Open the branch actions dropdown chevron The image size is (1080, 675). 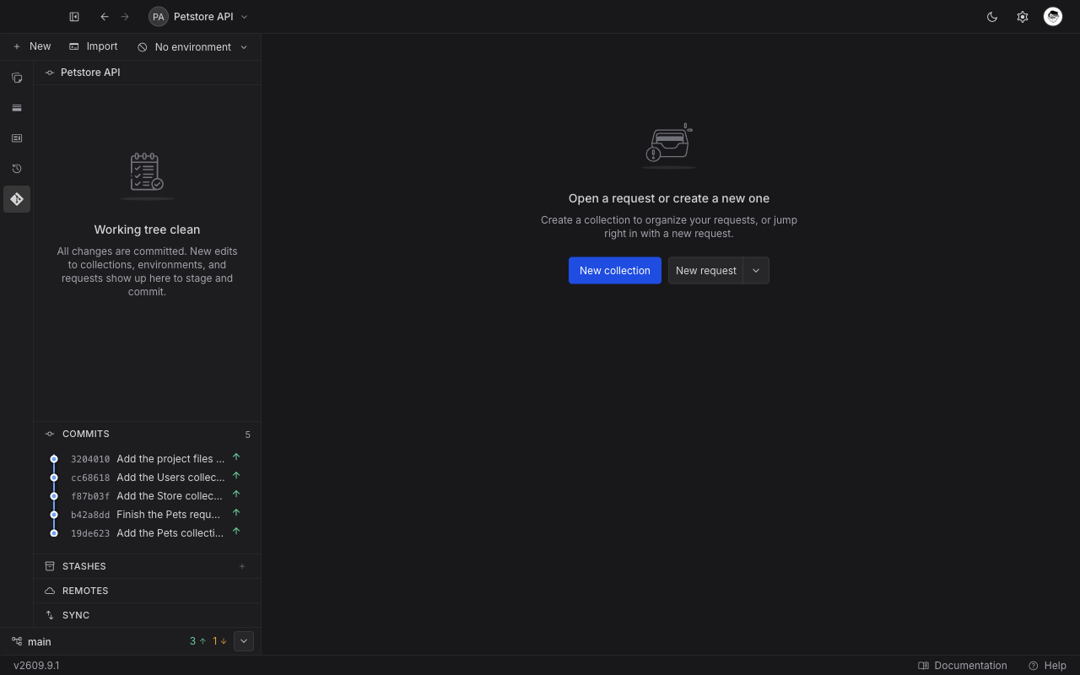coord(244,641)
